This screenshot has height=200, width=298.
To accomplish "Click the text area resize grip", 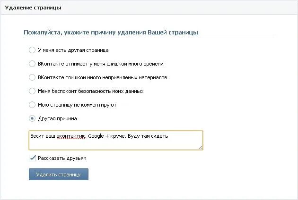I will (x=201, y=147).
